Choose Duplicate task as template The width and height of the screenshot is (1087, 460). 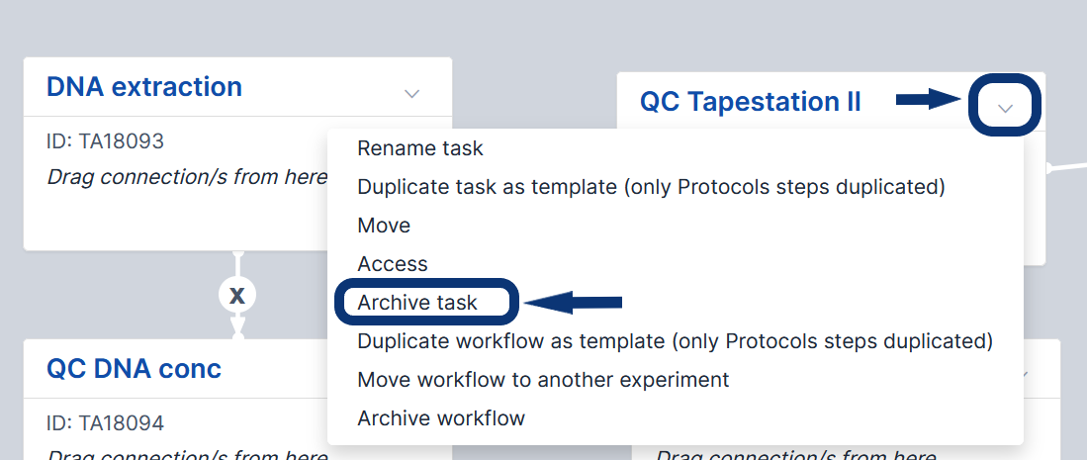pyautogui.click(x=651, y=187)
